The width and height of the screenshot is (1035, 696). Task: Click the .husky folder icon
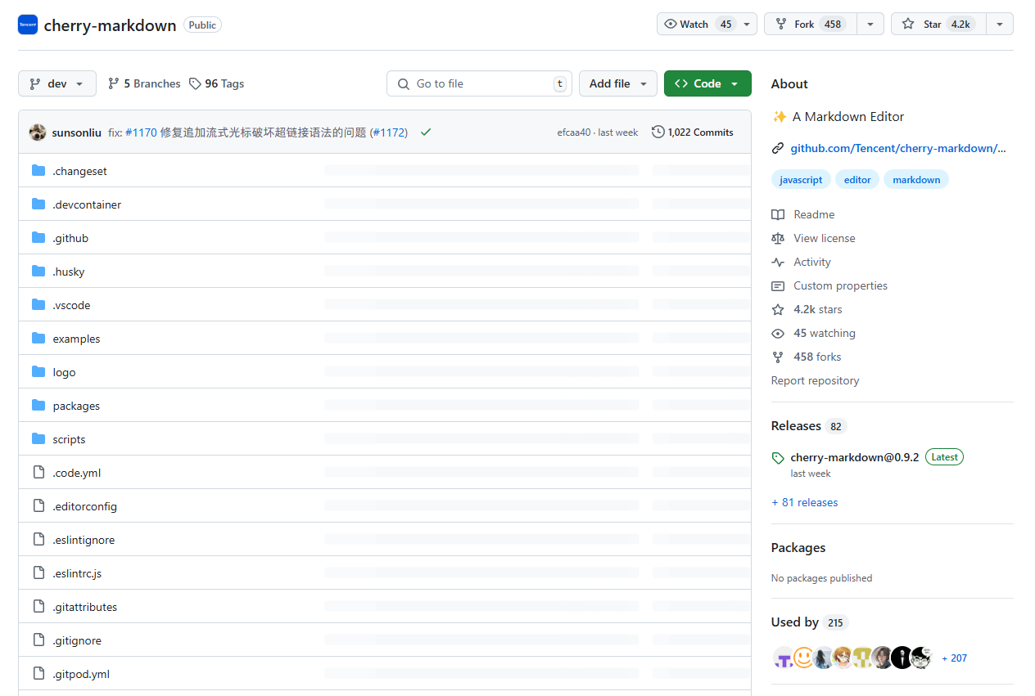coord(38,272)
